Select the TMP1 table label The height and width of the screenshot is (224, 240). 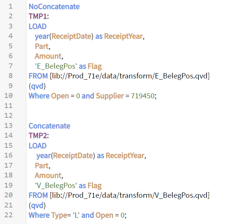pos(38,17)
